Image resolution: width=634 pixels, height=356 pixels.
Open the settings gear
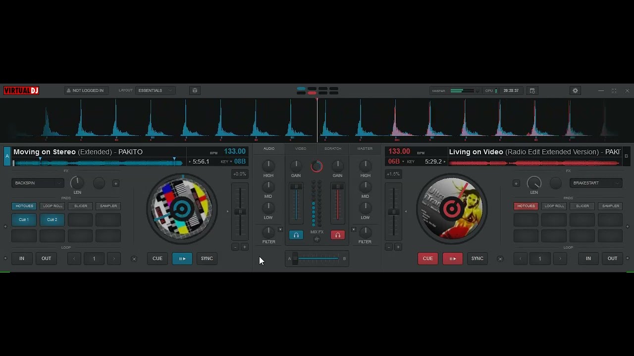pyautogui.click(x=575, y=90)
